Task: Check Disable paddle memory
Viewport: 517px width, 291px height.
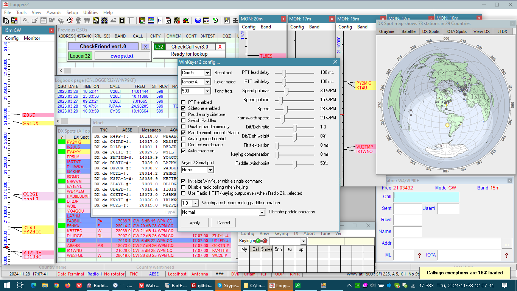Action: (184, 127)
